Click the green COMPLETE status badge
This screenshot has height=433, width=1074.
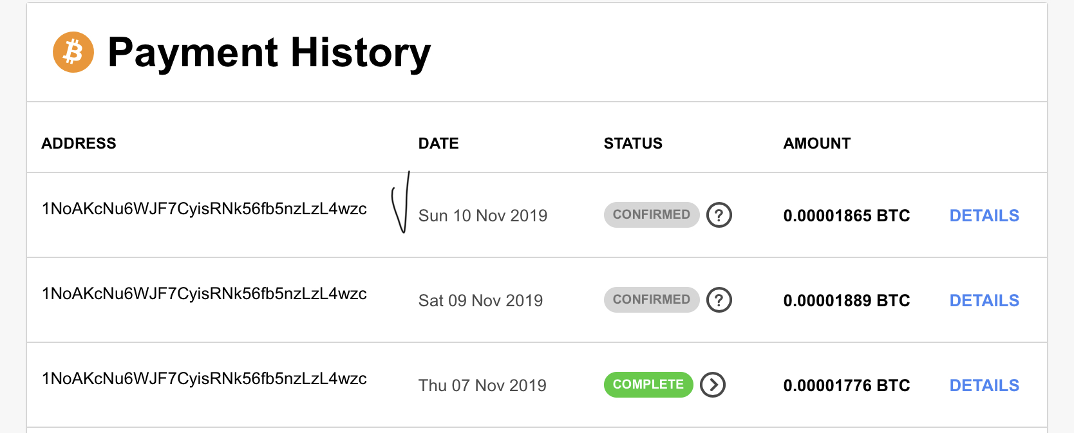point(648,385)
